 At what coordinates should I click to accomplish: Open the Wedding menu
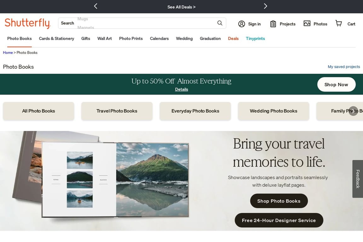click(x=184, y=39)
